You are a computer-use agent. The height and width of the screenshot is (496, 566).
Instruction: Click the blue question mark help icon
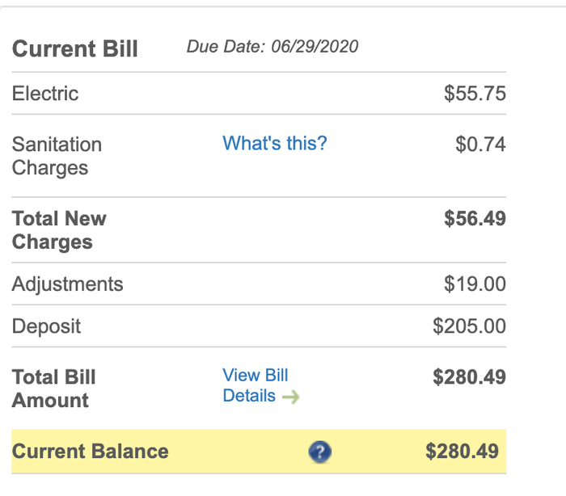pos(320,452)
